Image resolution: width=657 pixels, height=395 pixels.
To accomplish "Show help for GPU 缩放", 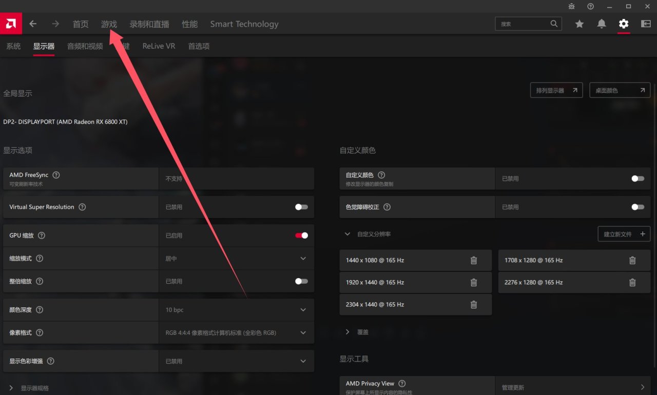I will click(42, 235).
